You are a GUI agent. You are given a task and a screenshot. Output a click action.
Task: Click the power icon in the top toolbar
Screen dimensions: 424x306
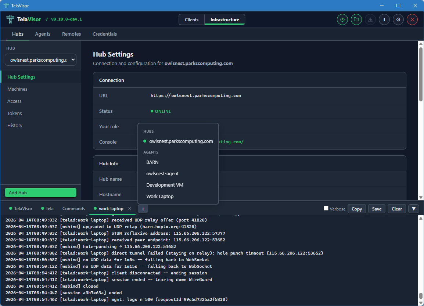coord(342,19)
